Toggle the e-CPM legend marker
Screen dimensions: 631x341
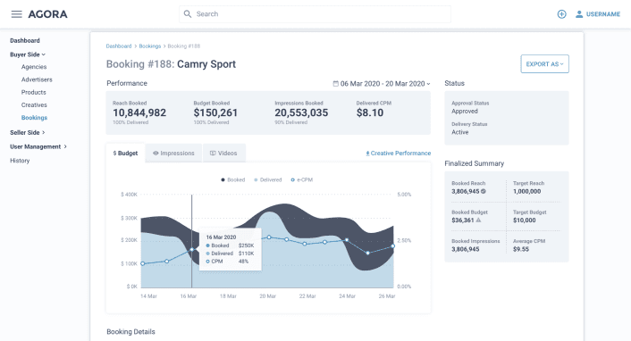[x=292, y=179]
